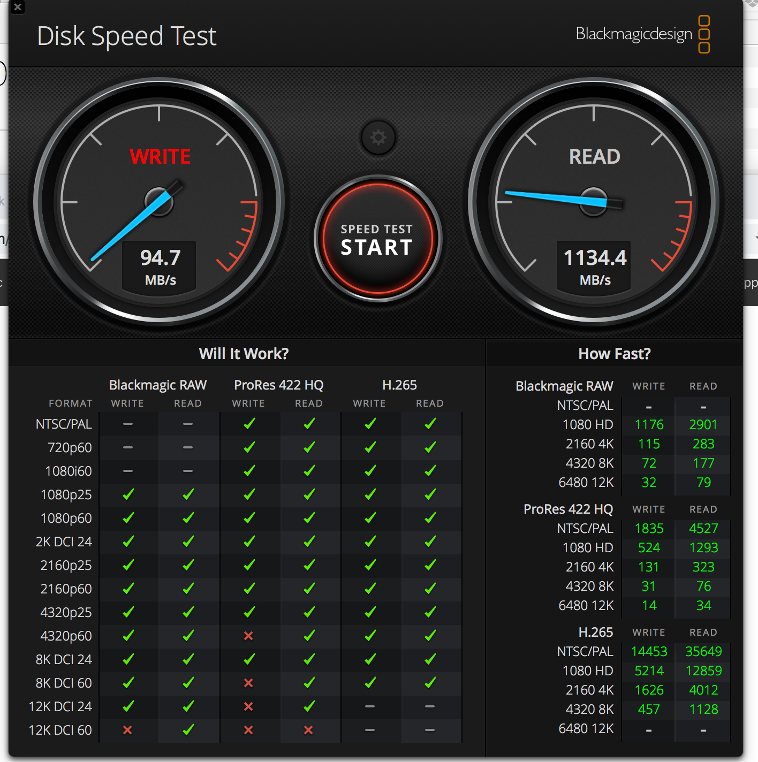The image size is (758, 762).
Task: Click green check for 4320p25 H.265 read
Action: point(430,612)
